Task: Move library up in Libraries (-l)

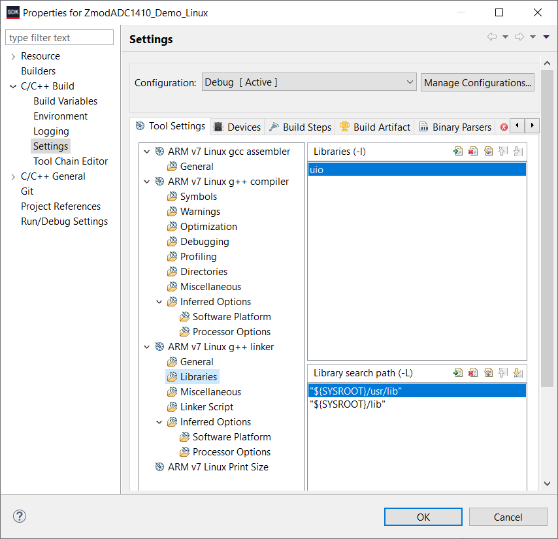Action: (503, 152)
